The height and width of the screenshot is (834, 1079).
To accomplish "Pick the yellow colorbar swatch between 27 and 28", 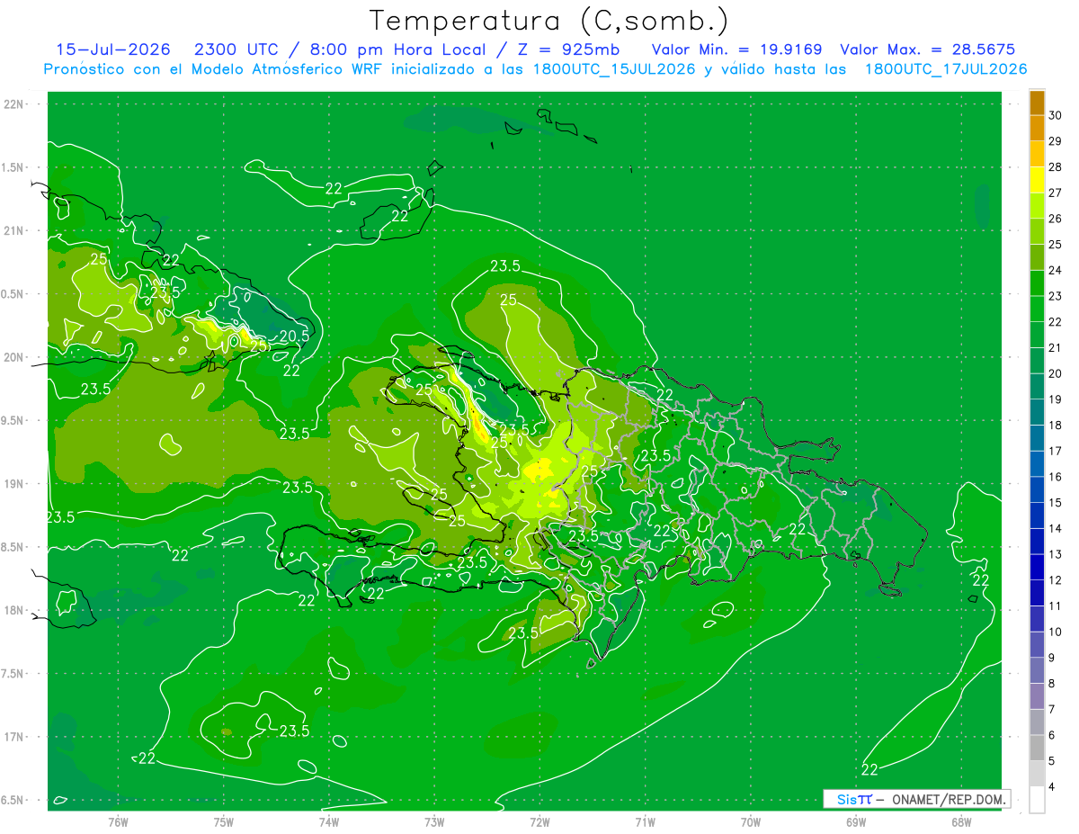I will 1037,180.
